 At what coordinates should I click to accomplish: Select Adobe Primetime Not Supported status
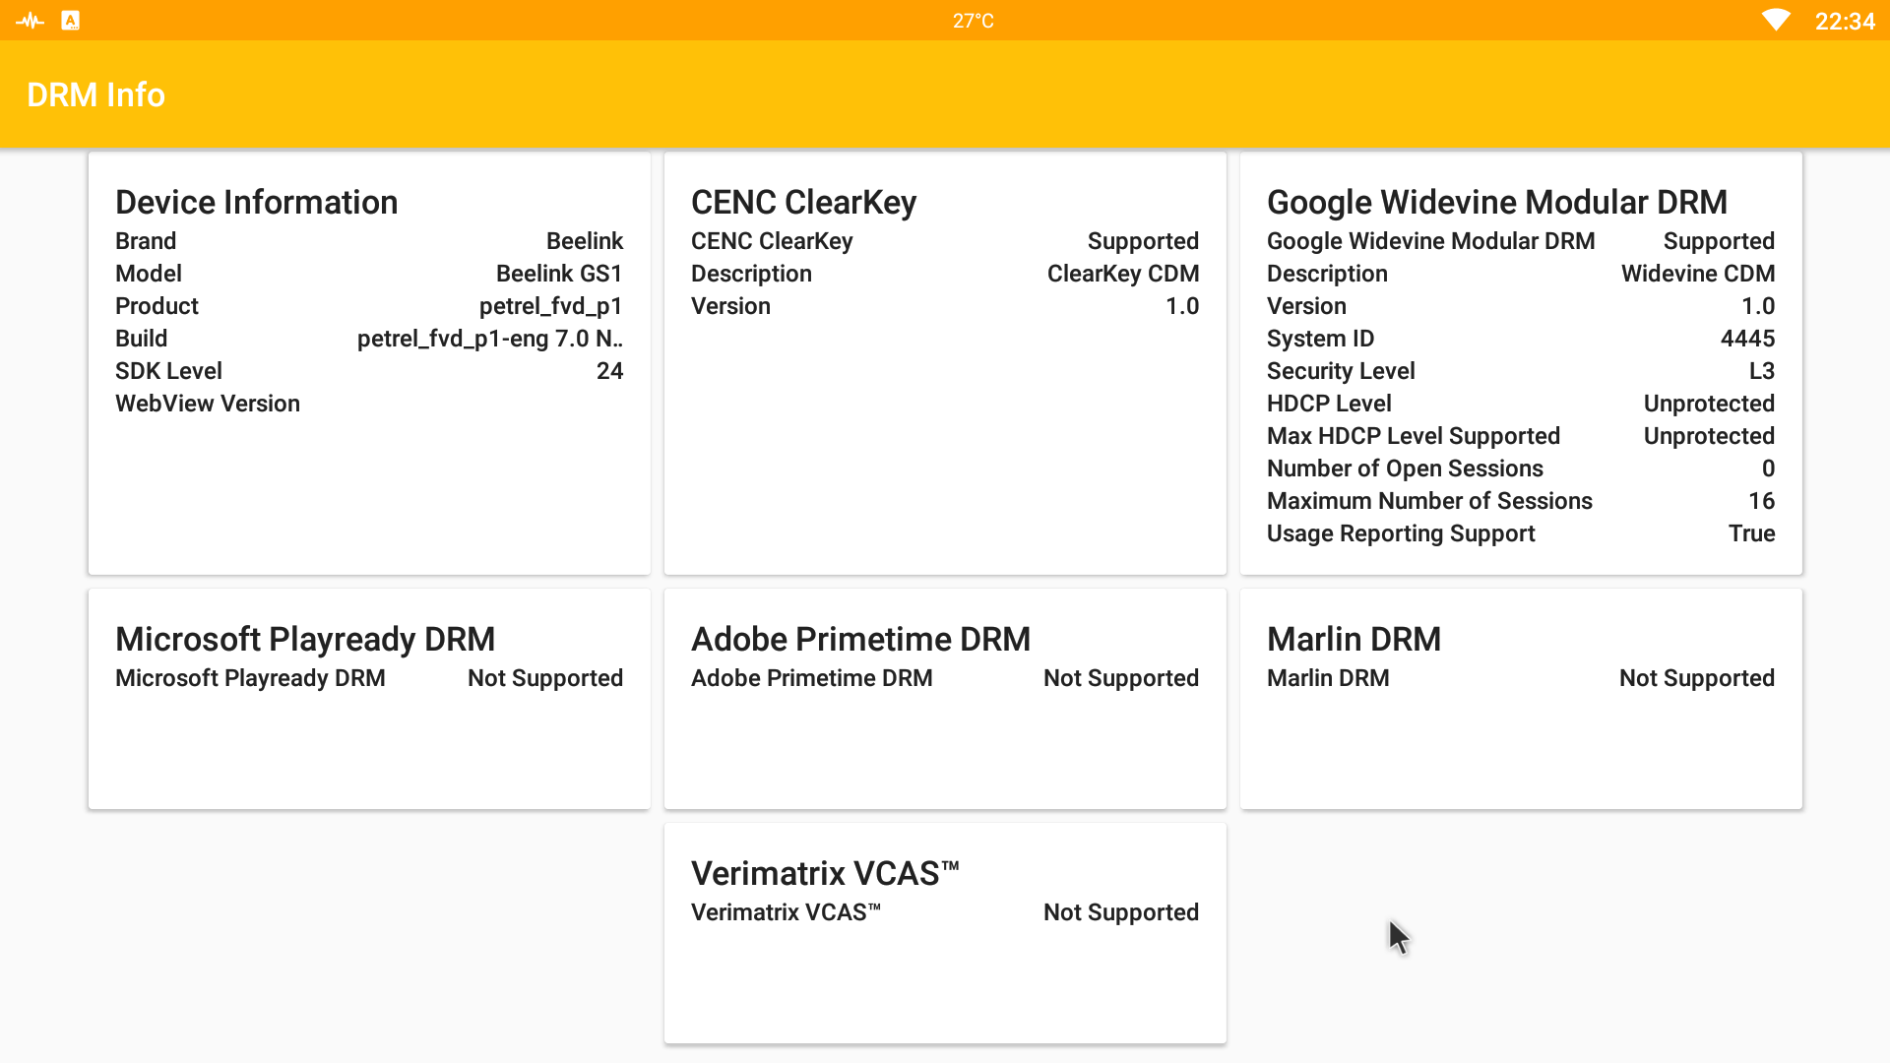(1121, 678)
